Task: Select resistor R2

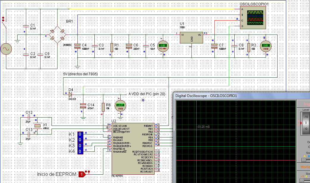Action: (249, 48)
